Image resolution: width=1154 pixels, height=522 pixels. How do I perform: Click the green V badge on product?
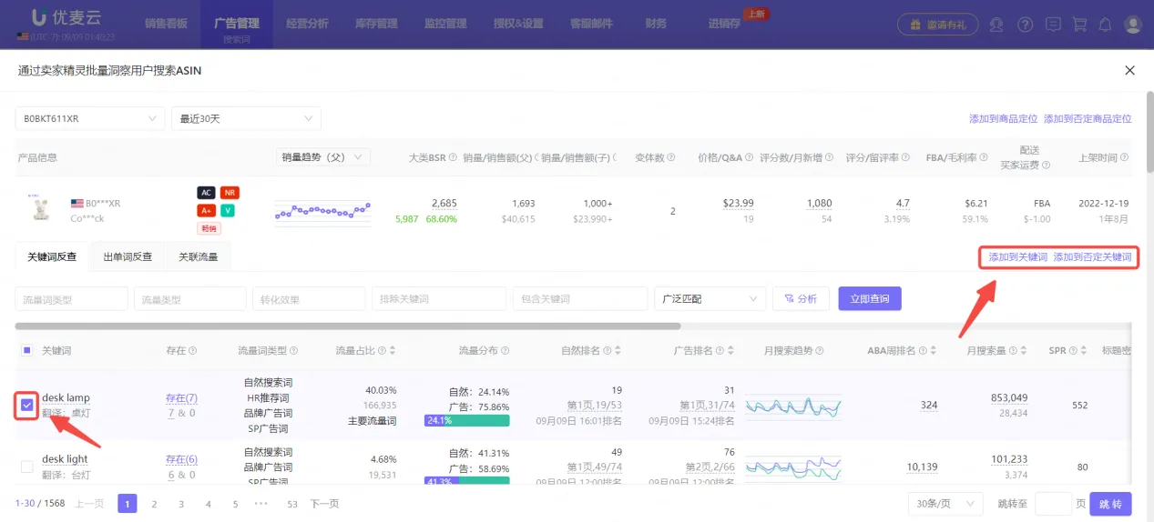click(227, 211)
